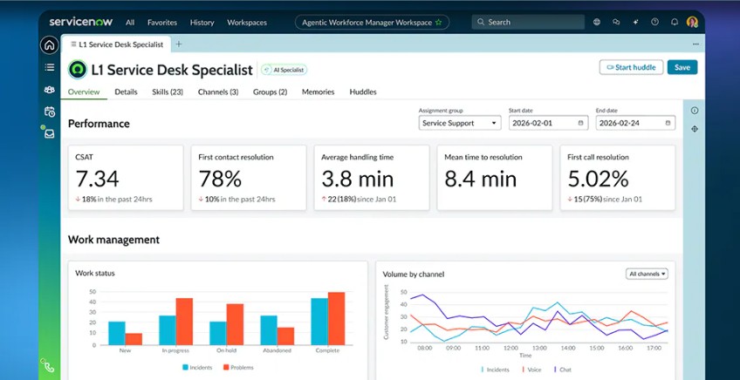740x380 pixels.
Task: Switch to the Skills (23) tab
Action: [167, 92]
